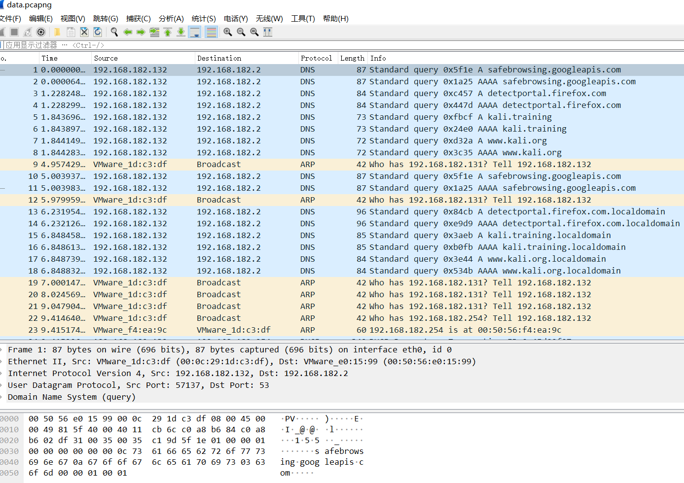Go to specified packet icon
The image size is (684, 483).
(154, 32)
